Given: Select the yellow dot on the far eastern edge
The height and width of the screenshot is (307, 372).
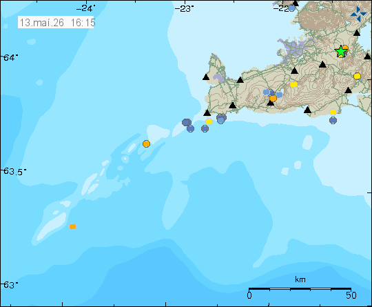Looking at the screenshot, I should tap(357, 77).
